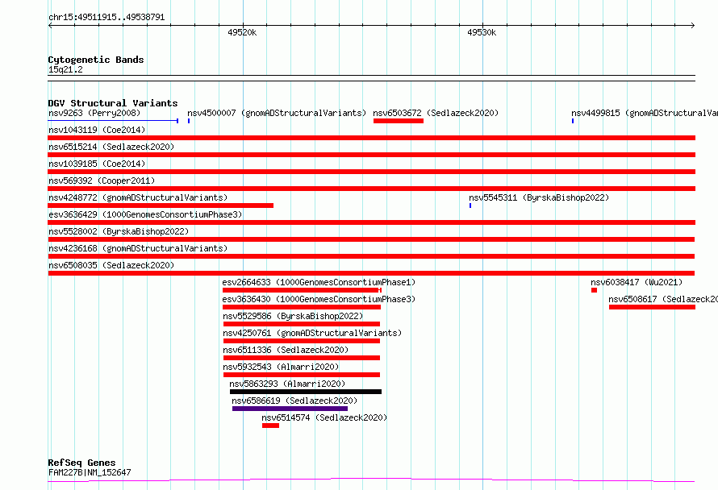This screenshot has height=490, width=718.
Task: Open the nsv5932543 (Almarri2020) variant
Action: [x=281, y=367]
